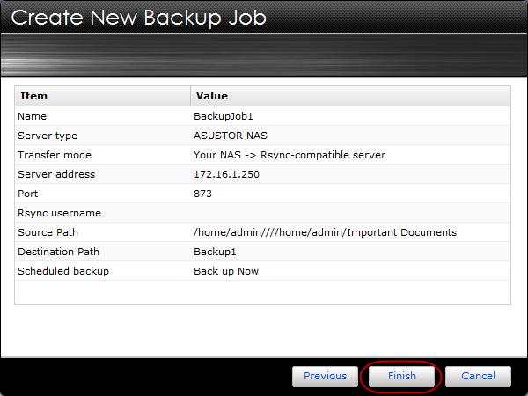Select the Rsync username row
Screen dimensions: 528x396
click(262, 213)
